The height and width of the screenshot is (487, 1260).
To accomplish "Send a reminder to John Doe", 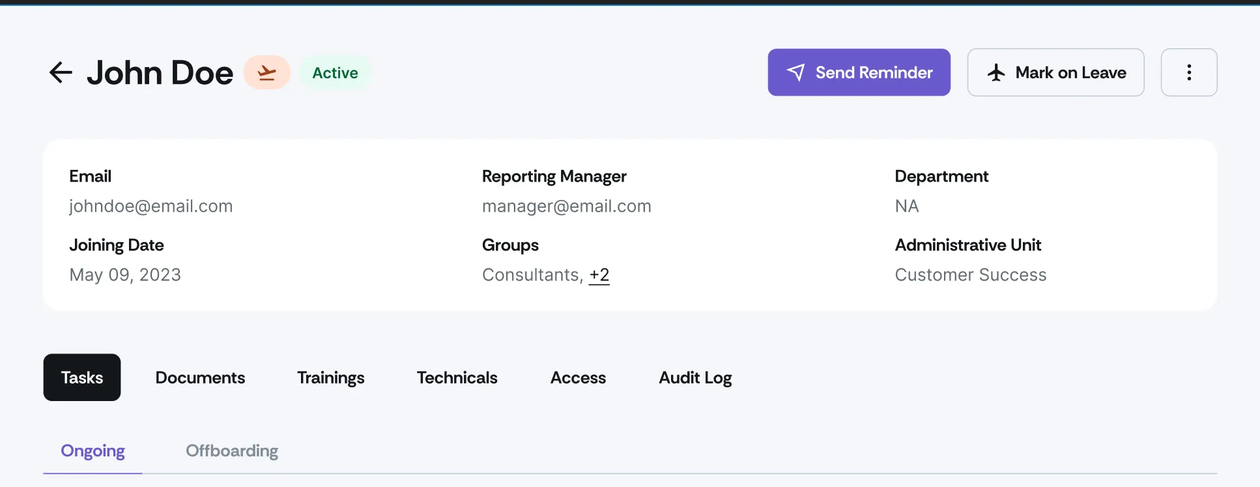I will tap(859, 72).
